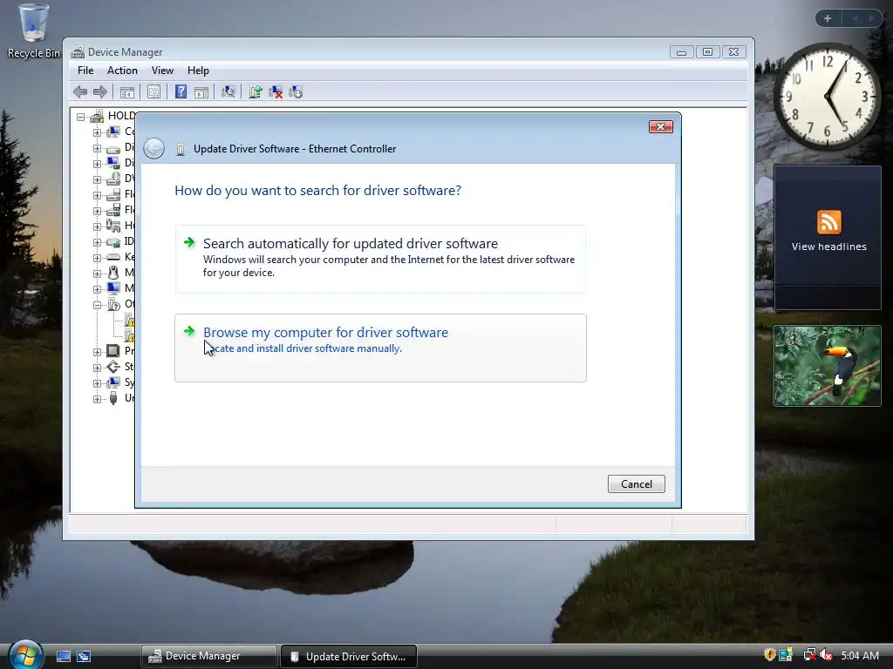Click the Windows Security shield tray icon
This screenshot has width=893, height=669.
[x=769, y=655]
